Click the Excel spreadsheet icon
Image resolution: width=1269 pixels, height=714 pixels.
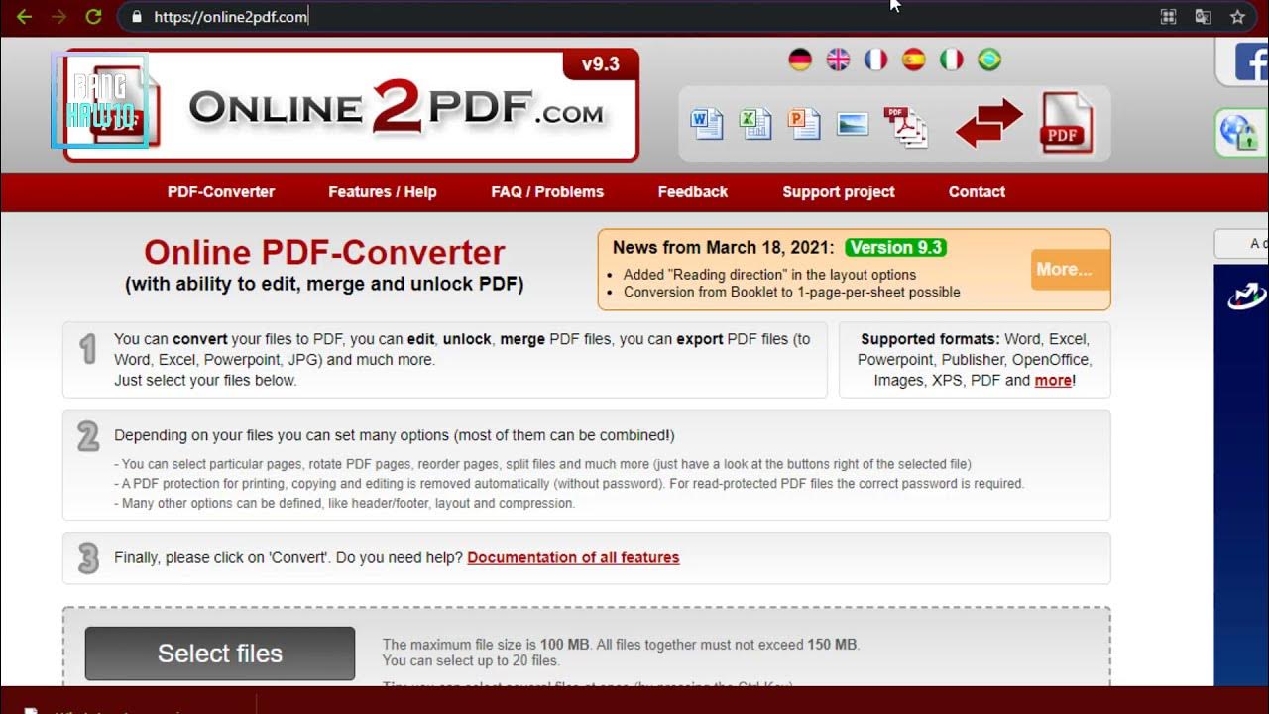[754, 123]
